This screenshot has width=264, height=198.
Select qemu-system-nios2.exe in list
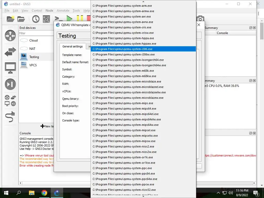(143, 146)
